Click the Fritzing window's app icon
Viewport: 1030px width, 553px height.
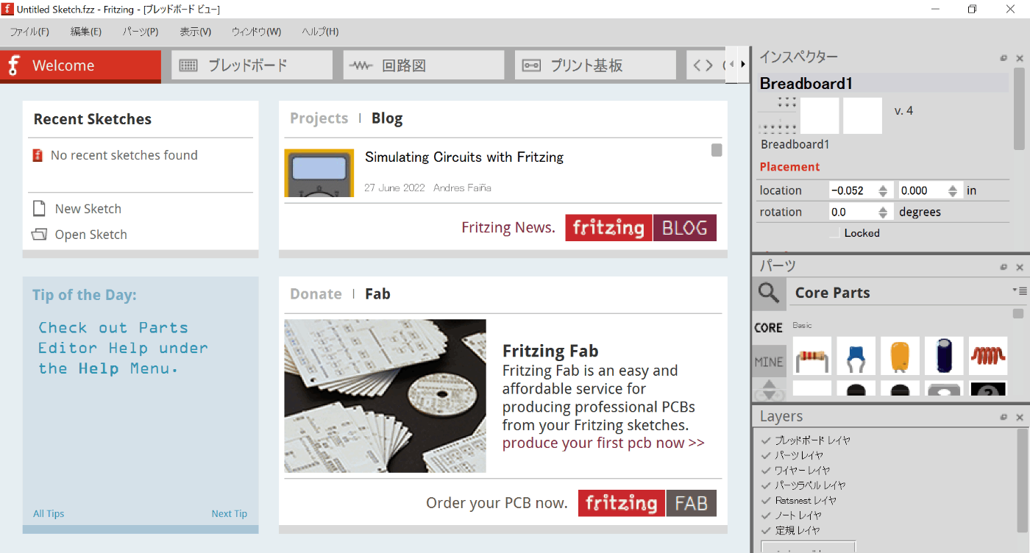8,9
